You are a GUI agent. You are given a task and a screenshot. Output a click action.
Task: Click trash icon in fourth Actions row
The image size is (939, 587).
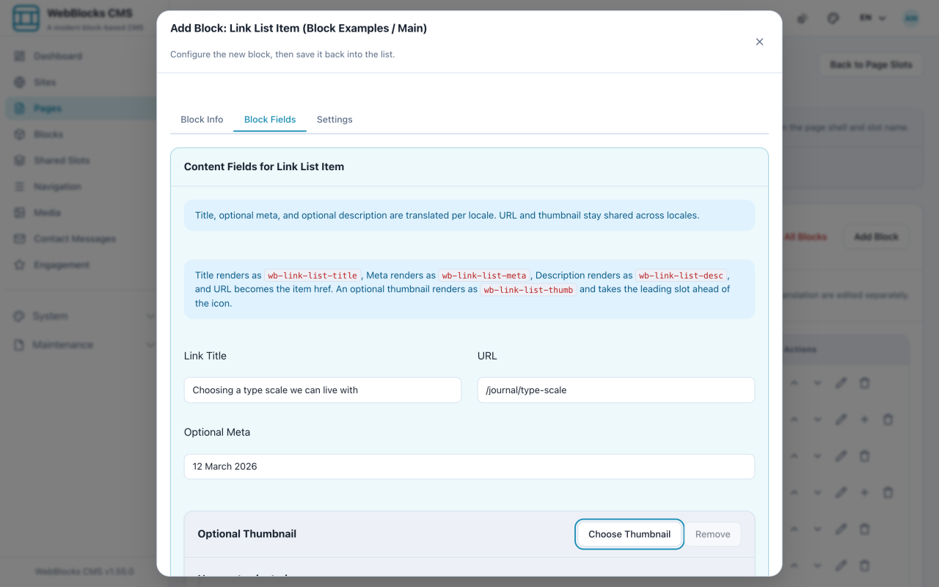coord(888,492)
